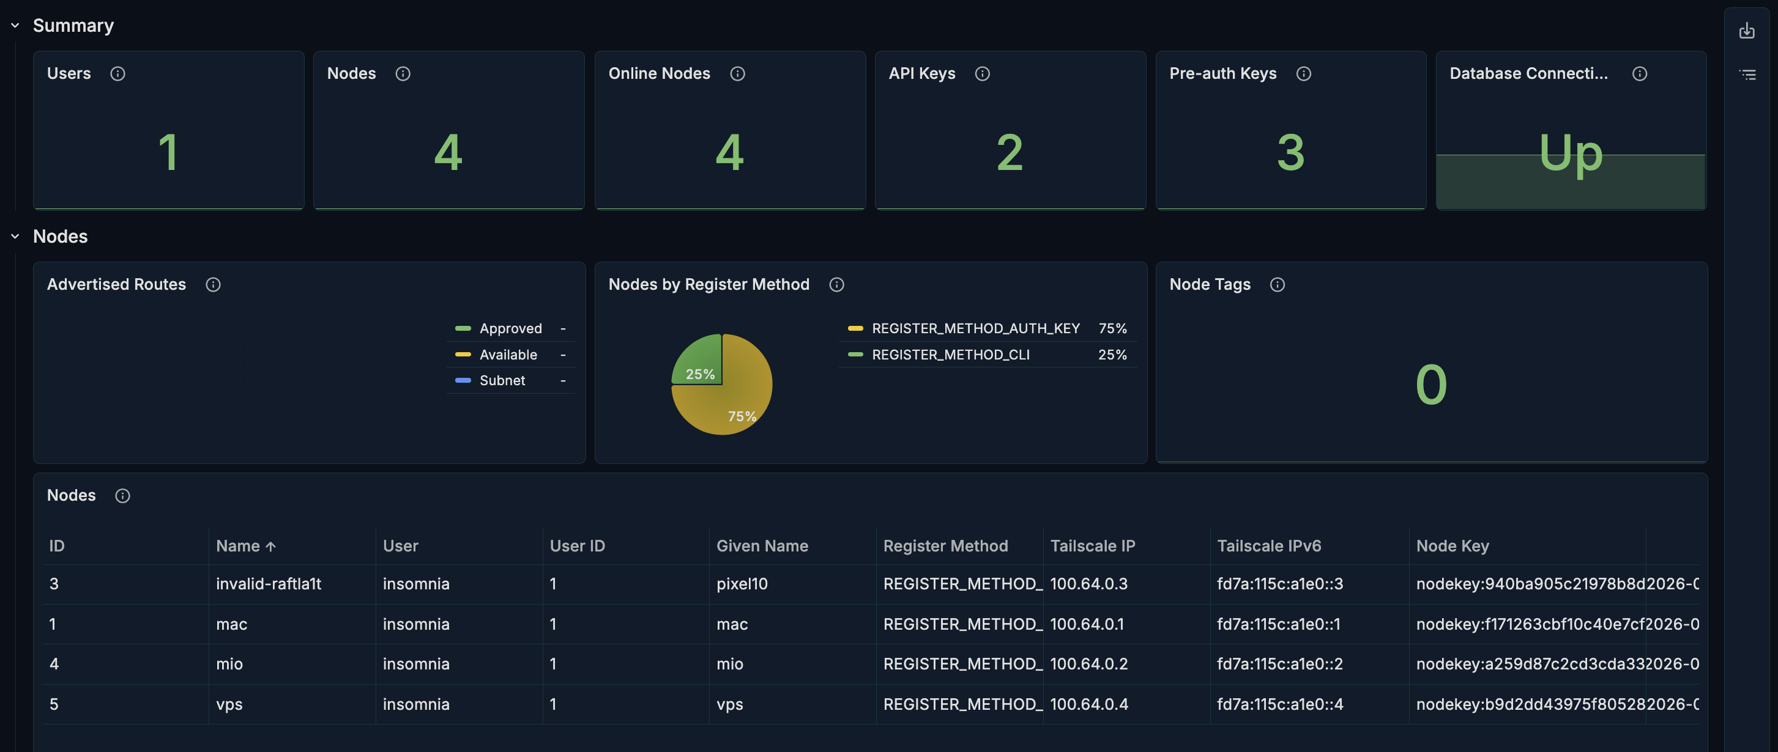
Task: Sort by Register Method column header
Action: pos(946,547)
